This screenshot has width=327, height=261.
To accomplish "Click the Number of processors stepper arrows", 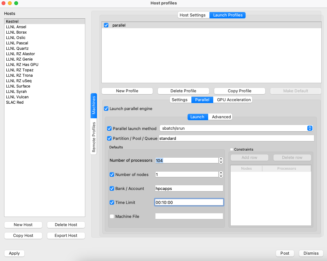I will point(221,160).
